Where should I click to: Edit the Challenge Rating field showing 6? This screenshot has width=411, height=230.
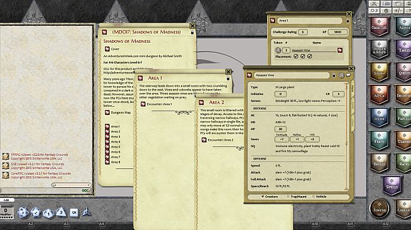303,32
